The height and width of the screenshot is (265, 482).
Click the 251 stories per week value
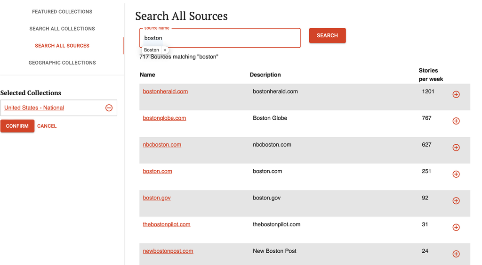coord(426,171)
